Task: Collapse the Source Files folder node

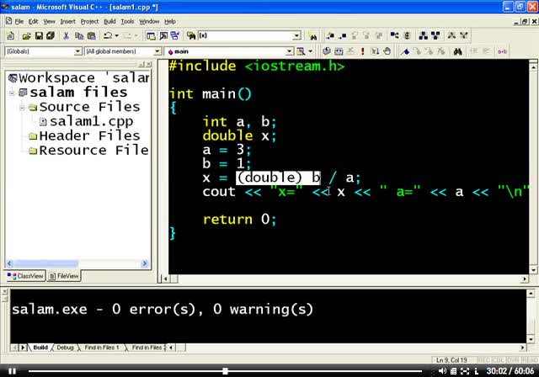Action: tap(23, 108)
